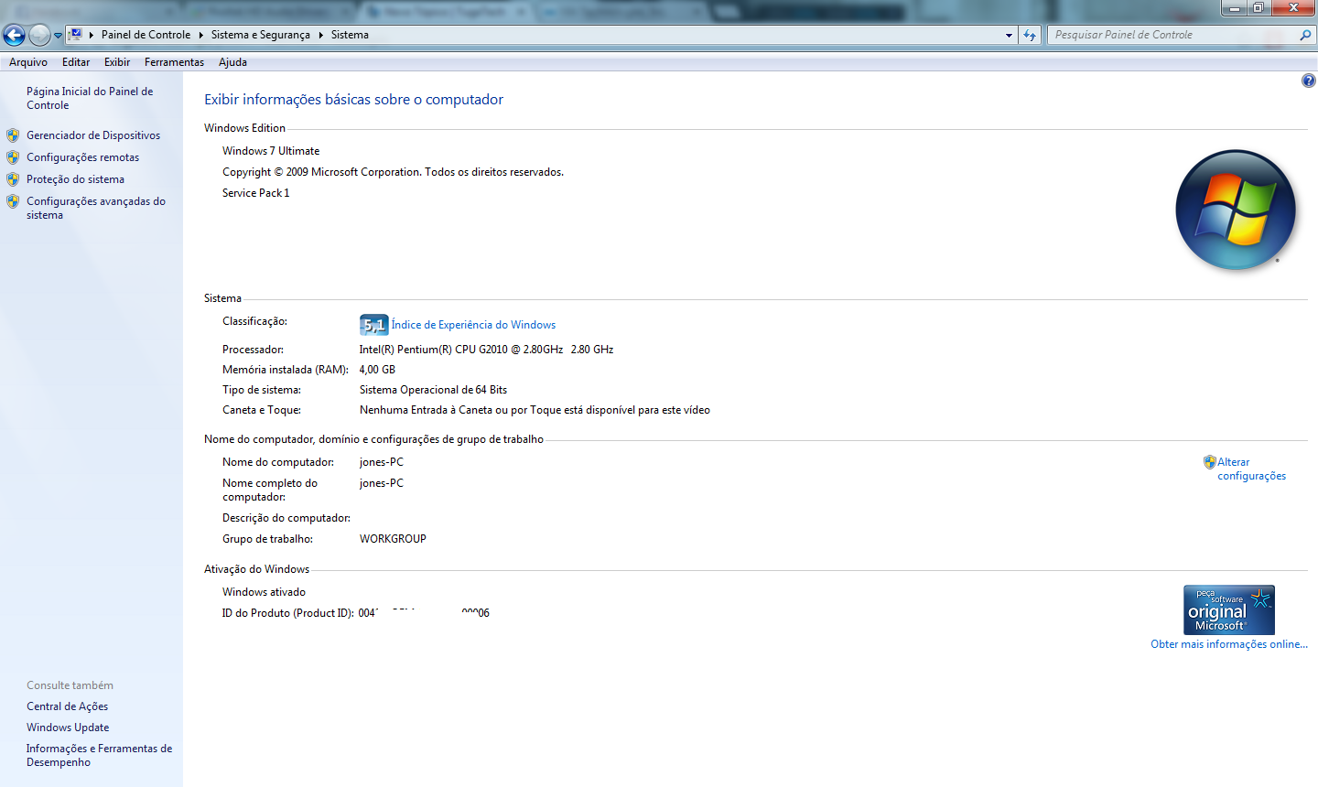Refresh the page with the address bar button
The width and height of the screenshot is (1318, 787).
[x=1030, y=35]
